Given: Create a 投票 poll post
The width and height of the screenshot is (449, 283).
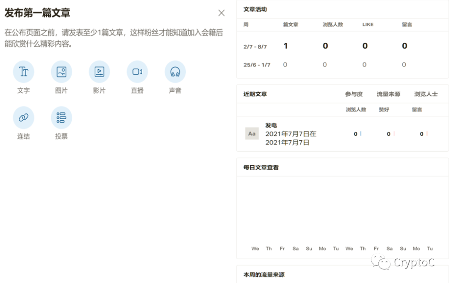Looking at the screenshot, I should 62,117.
